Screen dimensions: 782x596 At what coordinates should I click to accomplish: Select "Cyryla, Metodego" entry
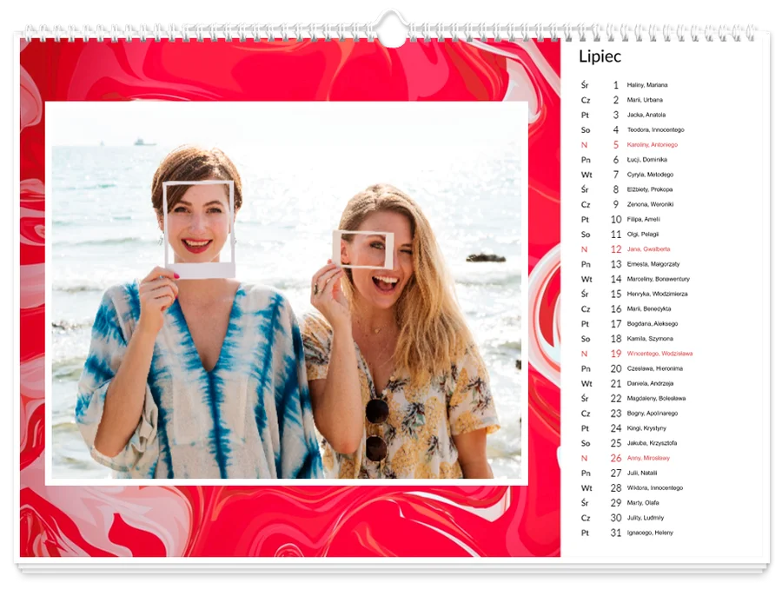pos(650,175)
